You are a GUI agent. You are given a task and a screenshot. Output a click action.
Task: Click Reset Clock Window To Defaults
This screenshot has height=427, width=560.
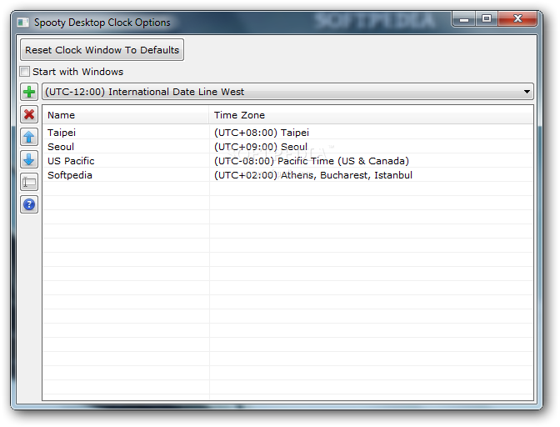(102, 50)
